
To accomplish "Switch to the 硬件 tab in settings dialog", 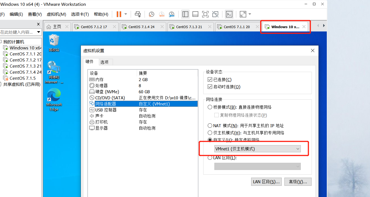I will click(91, 62).
